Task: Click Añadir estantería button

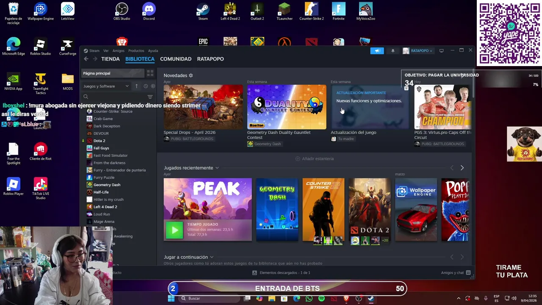Action: click(x=315, y=158)
